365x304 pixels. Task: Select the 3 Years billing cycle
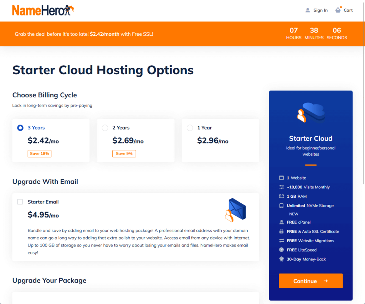click(x=20, y=128)
